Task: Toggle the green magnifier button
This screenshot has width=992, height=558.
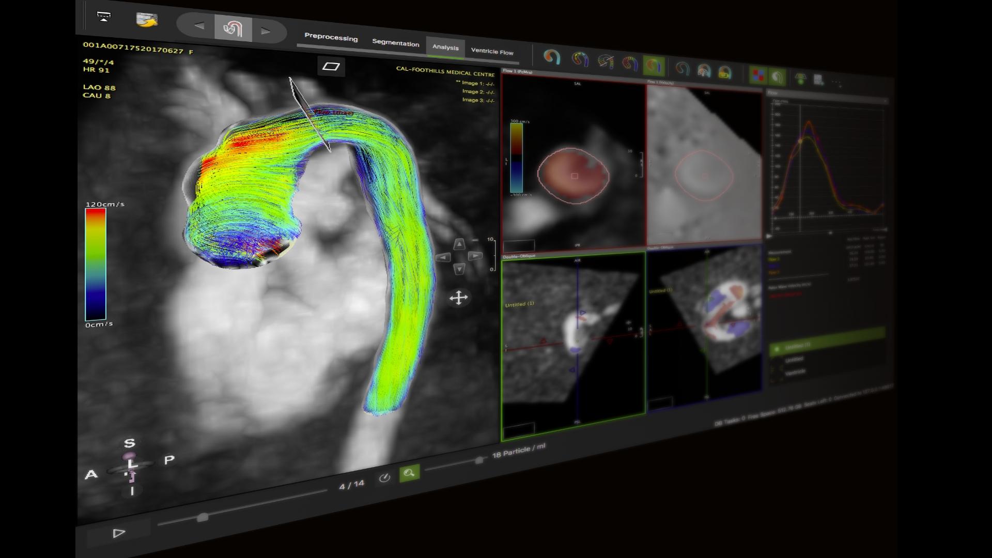Action: 409,473
